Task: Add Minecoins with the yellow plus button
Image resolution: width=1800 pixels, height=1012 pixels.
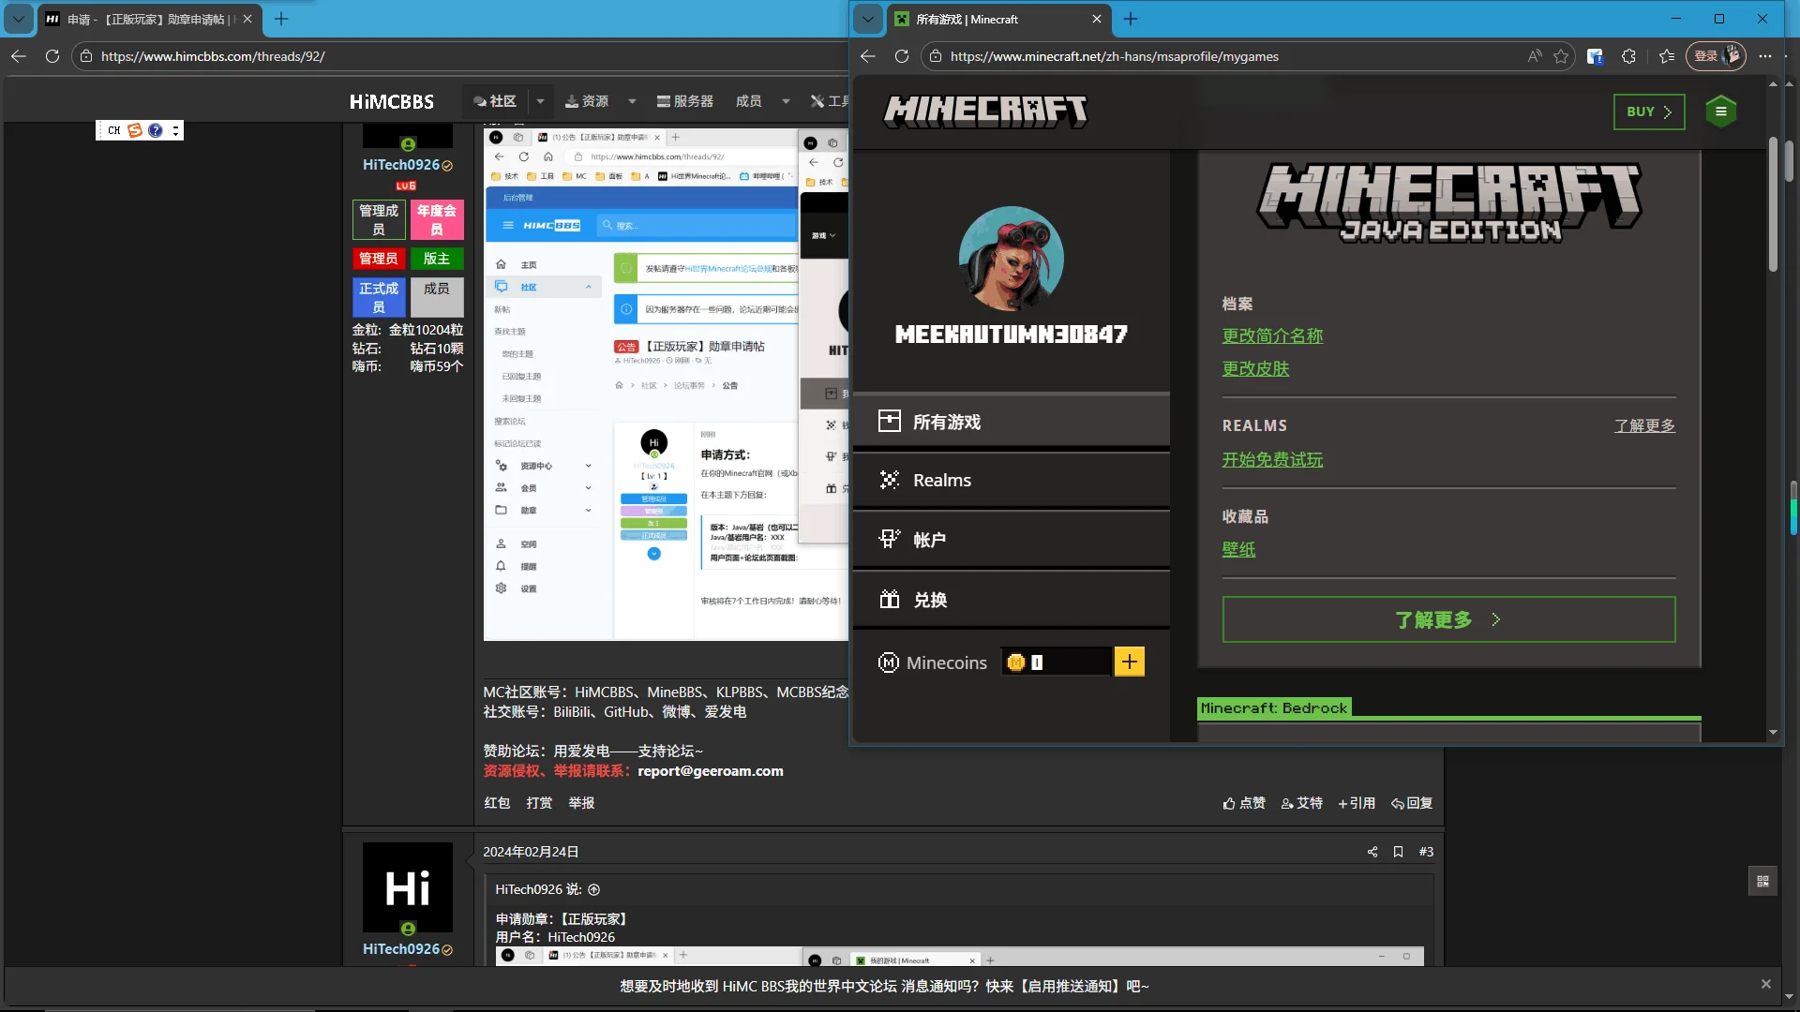Action: pos(1129,662)
